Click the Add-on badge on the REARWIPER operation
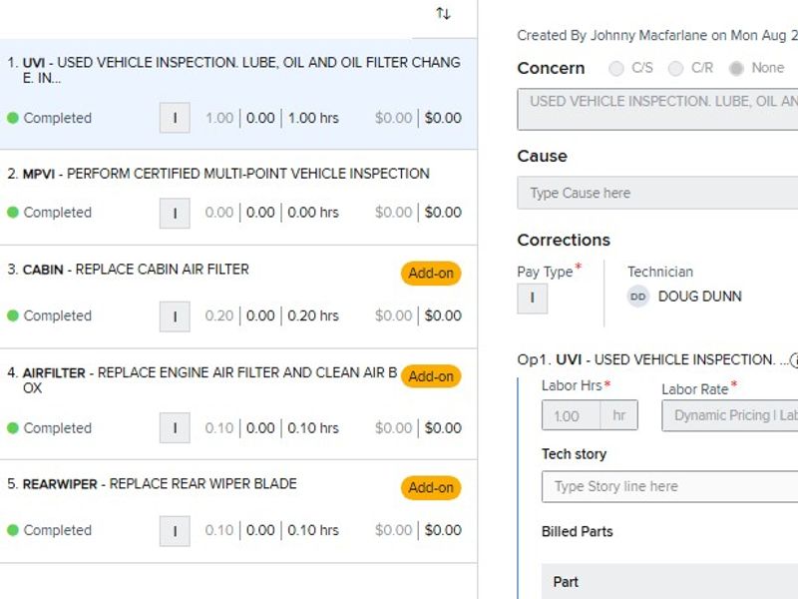This screenshot has height=599, width=798. click(431, 488)
